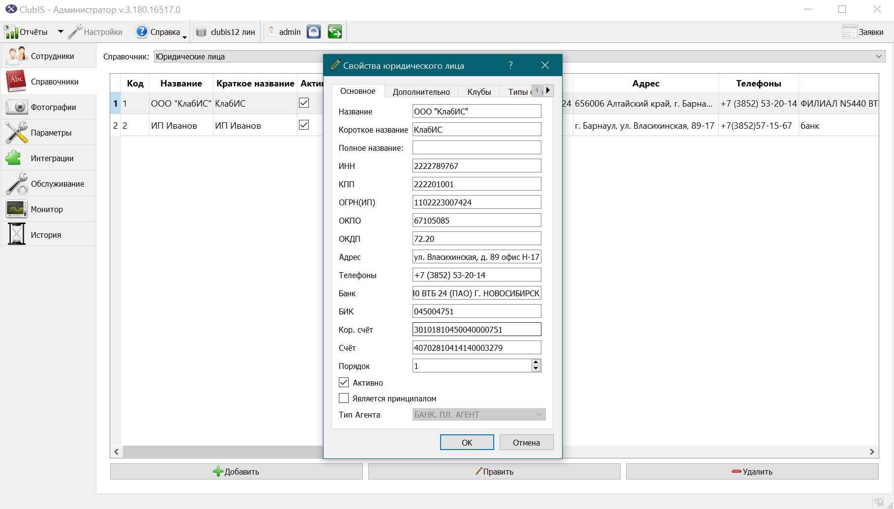Expand the Тип Агента combo box
This screenshot has height=509, width=894.
[x=478, y=415]
